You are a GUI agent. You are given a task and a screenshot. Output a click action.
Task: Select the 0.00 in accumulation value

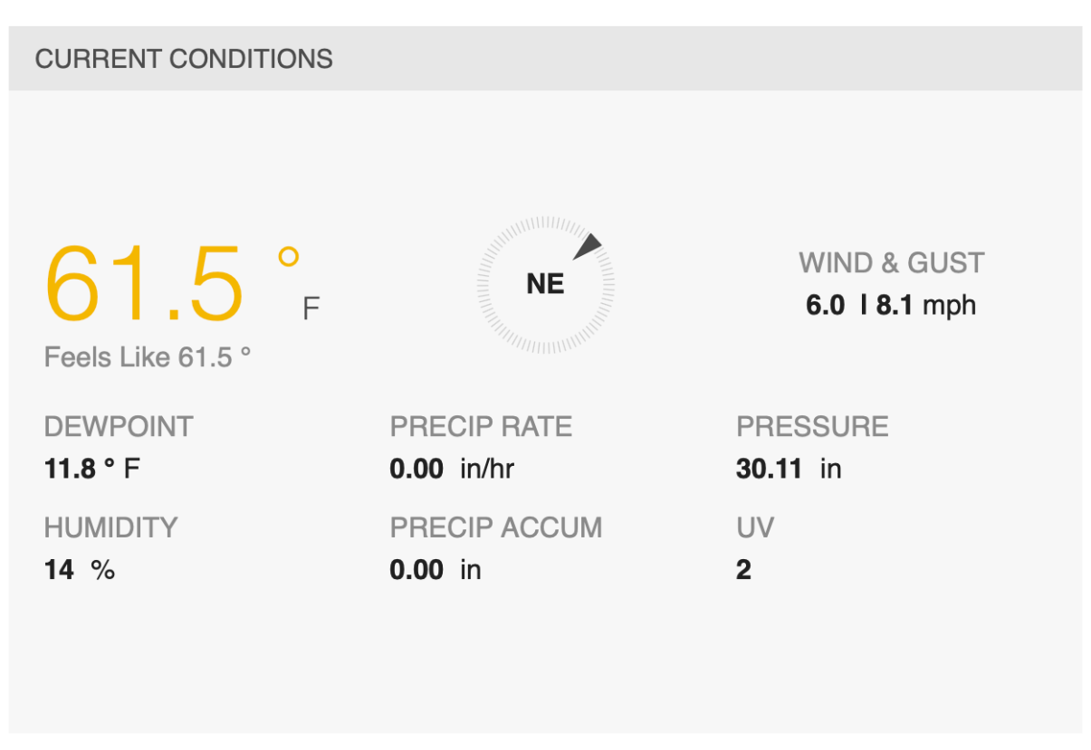coord(435,570)
